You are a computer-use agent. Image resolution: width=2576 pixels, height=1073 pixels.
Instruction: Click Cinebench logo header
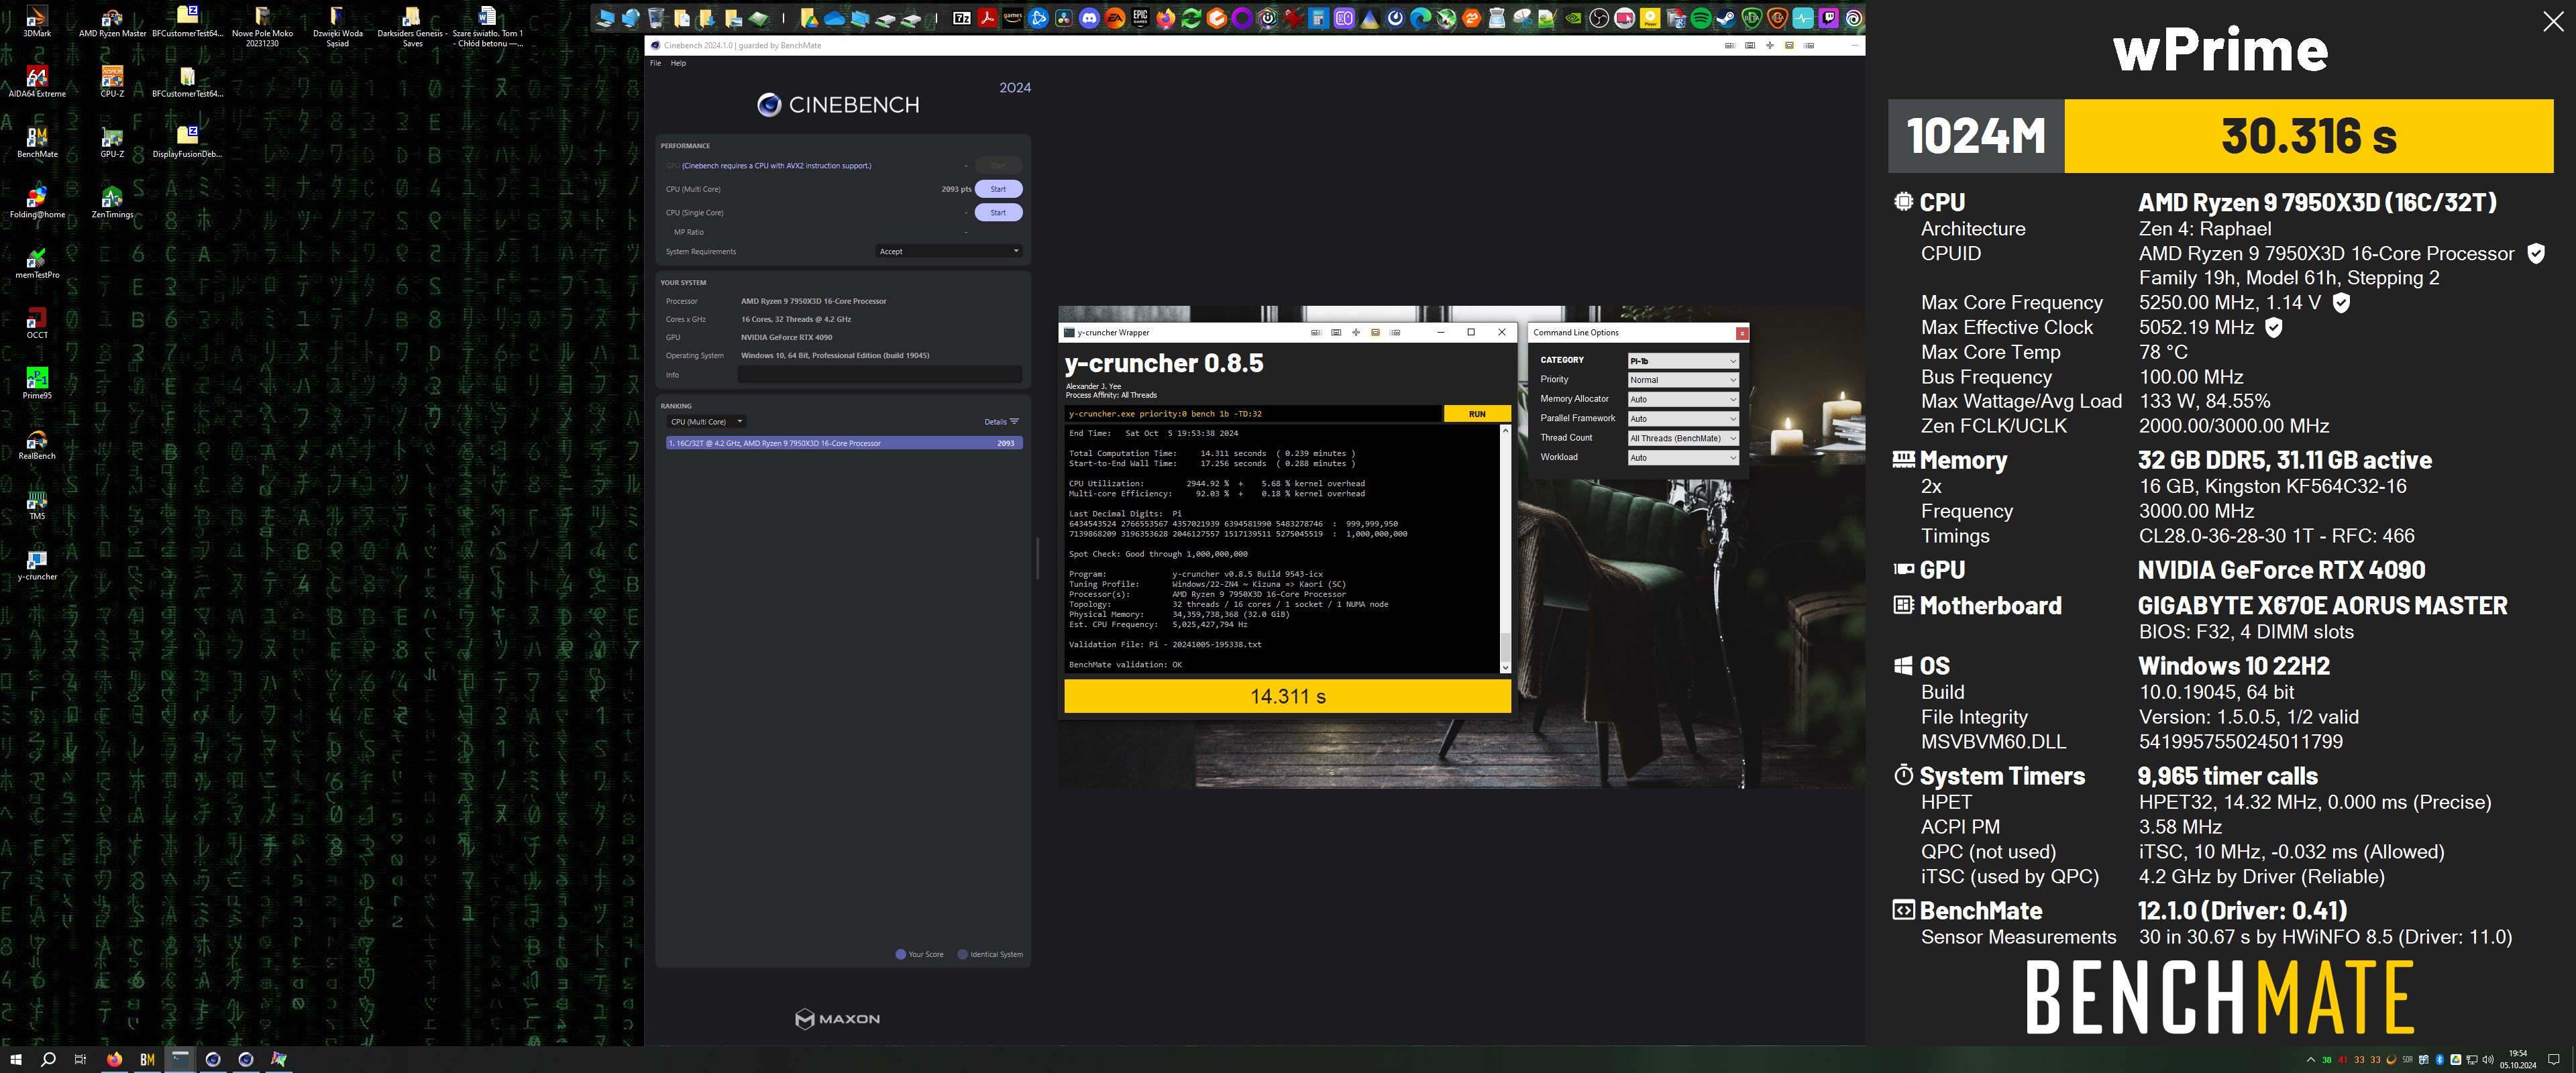tap(838, 105)
